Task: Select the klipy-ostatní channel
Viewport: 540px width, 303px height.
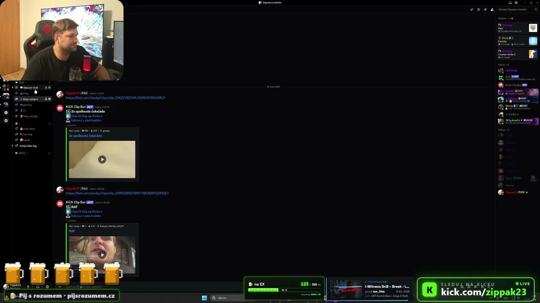Action: pos(32,99)
